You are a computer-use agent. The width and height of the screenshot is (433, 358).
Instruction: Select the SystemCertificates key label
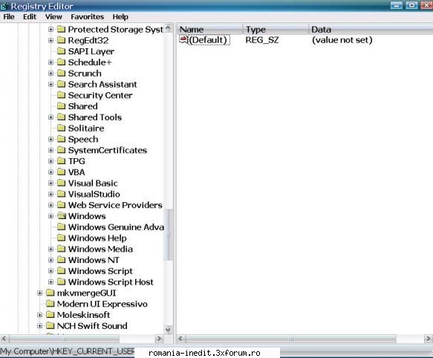tap(108, 150)
